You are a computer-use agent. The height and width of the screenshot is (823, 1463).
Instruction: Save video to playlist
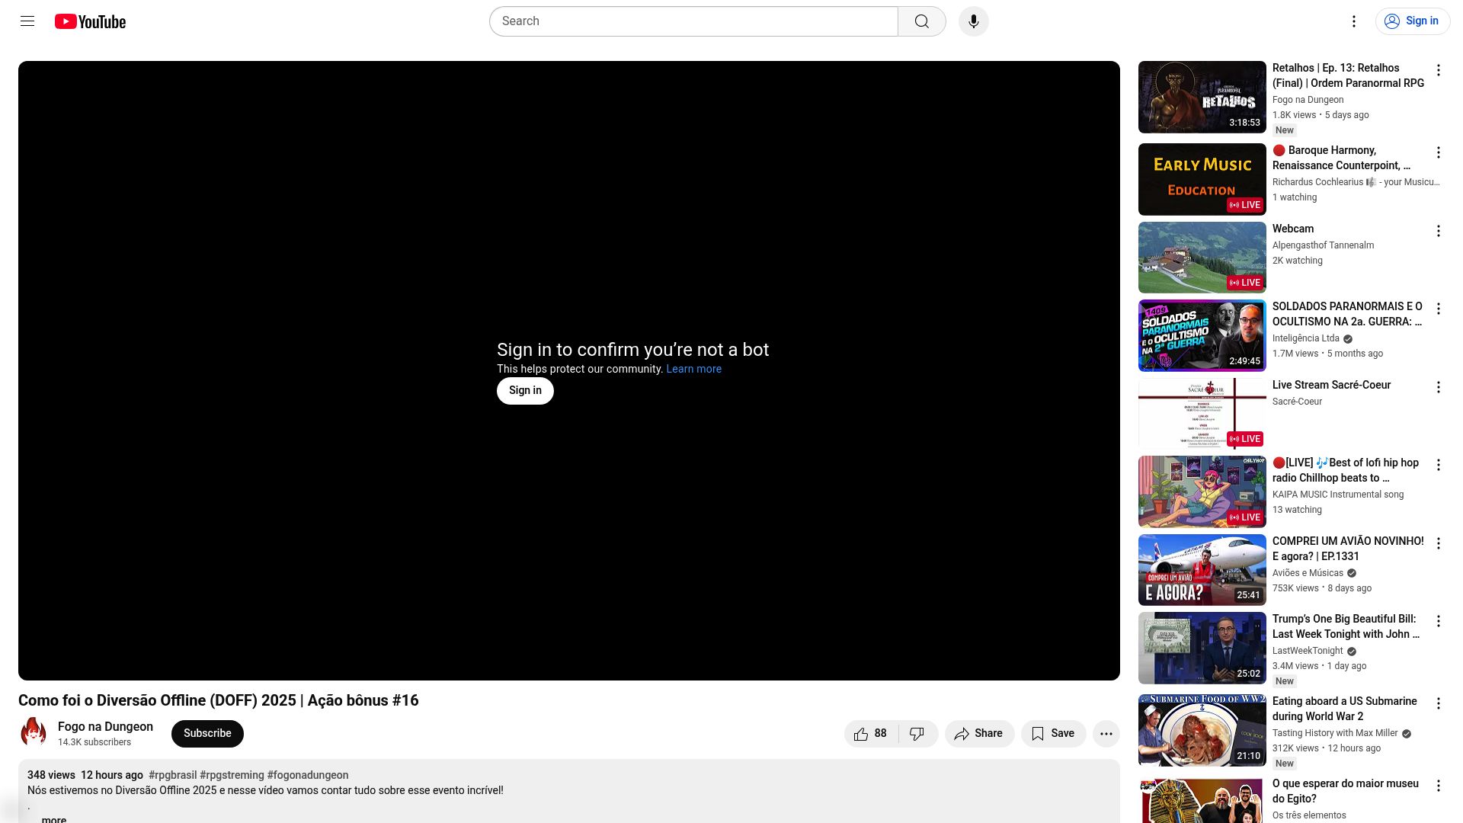pyautogui.click(x=1053, y=734)
